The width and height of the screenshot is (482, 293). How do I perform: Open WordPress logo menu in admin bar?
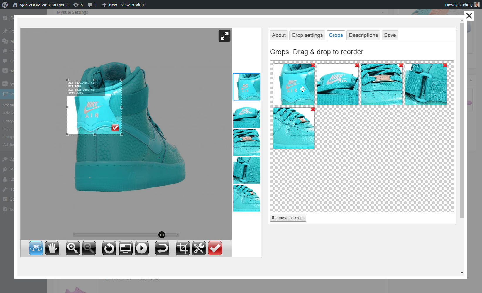click(x=5, y=5)
